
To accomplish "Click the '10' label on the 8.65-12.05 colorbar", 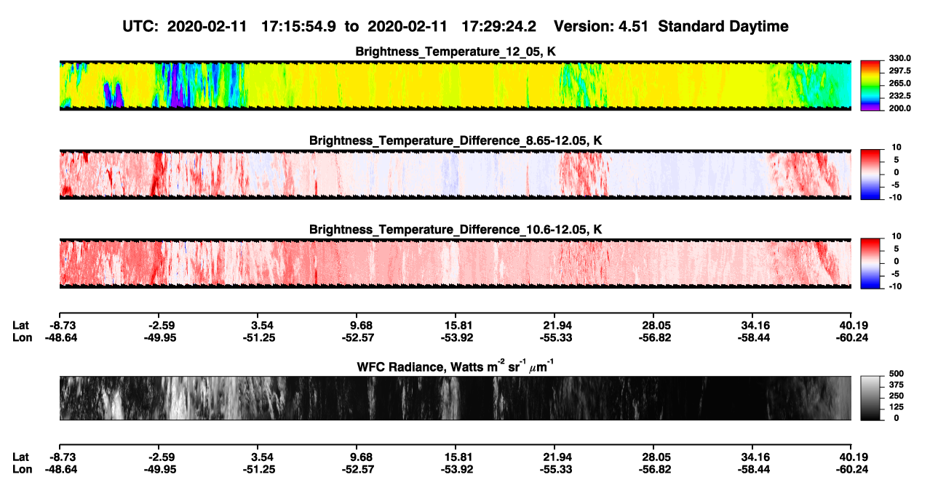I will tap(896, 148).
